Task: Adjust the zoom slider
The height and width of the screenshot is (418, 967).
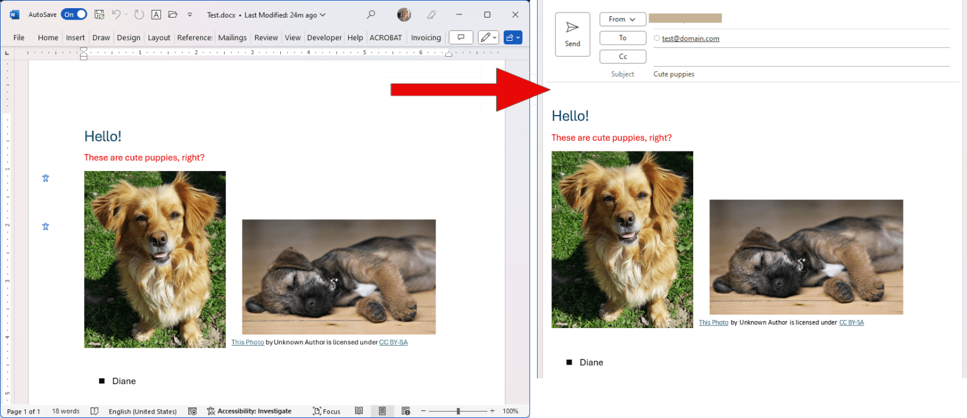Action: [x=458, y=410]
